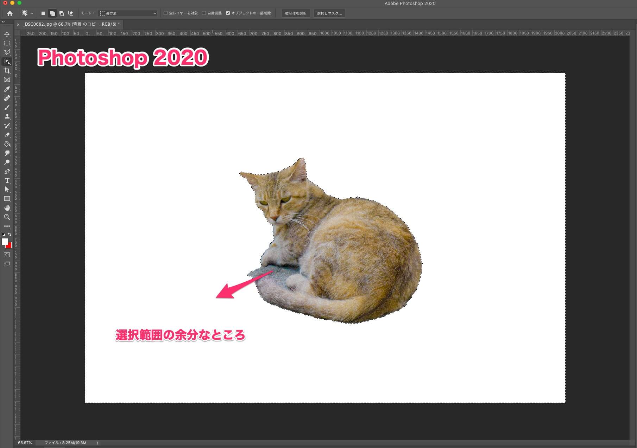Select the Object Selection tool in toolbox
Screen dimensions: 637x448
coord(7,62)
